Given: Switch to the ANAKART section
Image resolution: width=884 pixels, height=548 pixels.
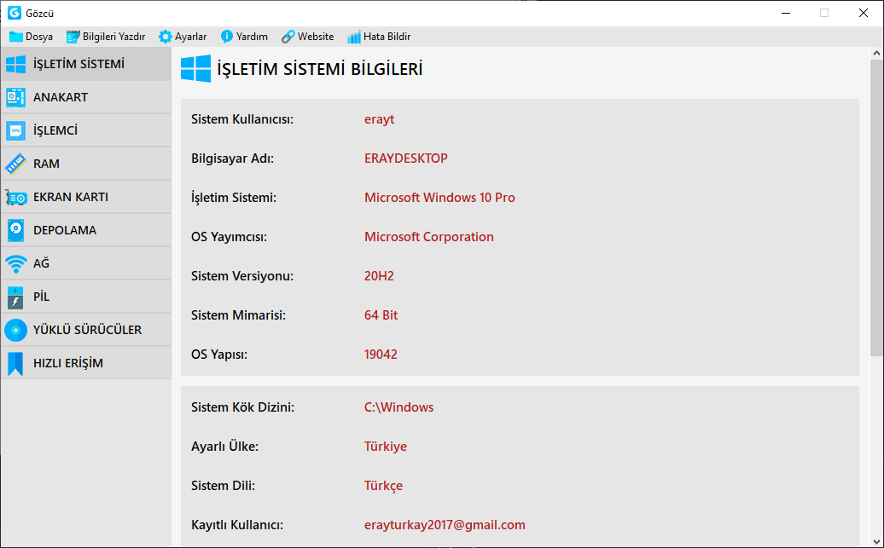Looking at the screenshot, I should (85, 97).
